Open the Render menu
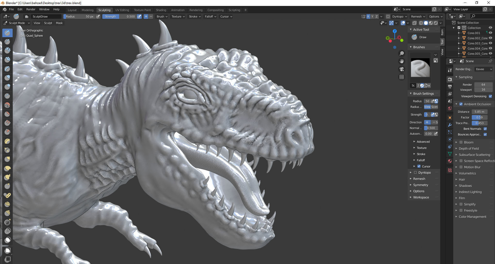 tap(31, 9)
